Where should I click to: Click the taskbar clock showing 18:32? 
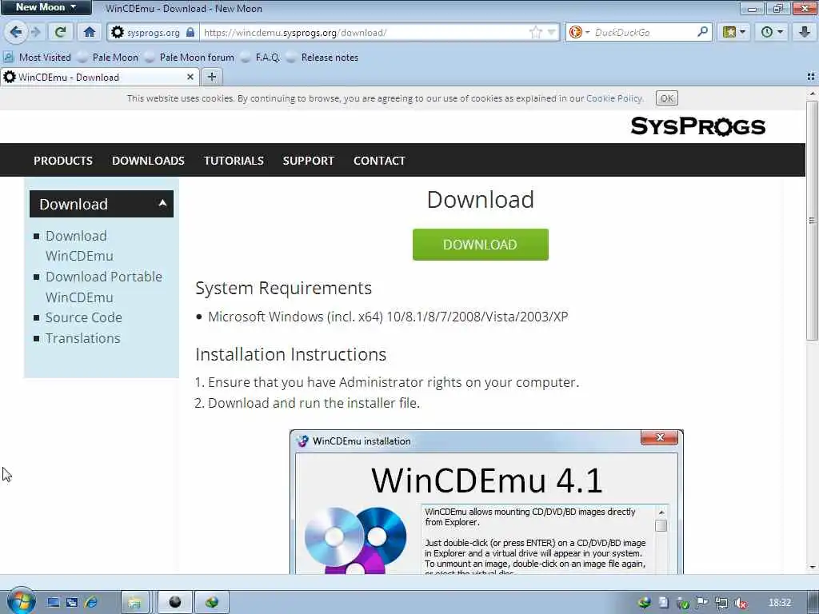pyautogui.click(x=779, y=603)
